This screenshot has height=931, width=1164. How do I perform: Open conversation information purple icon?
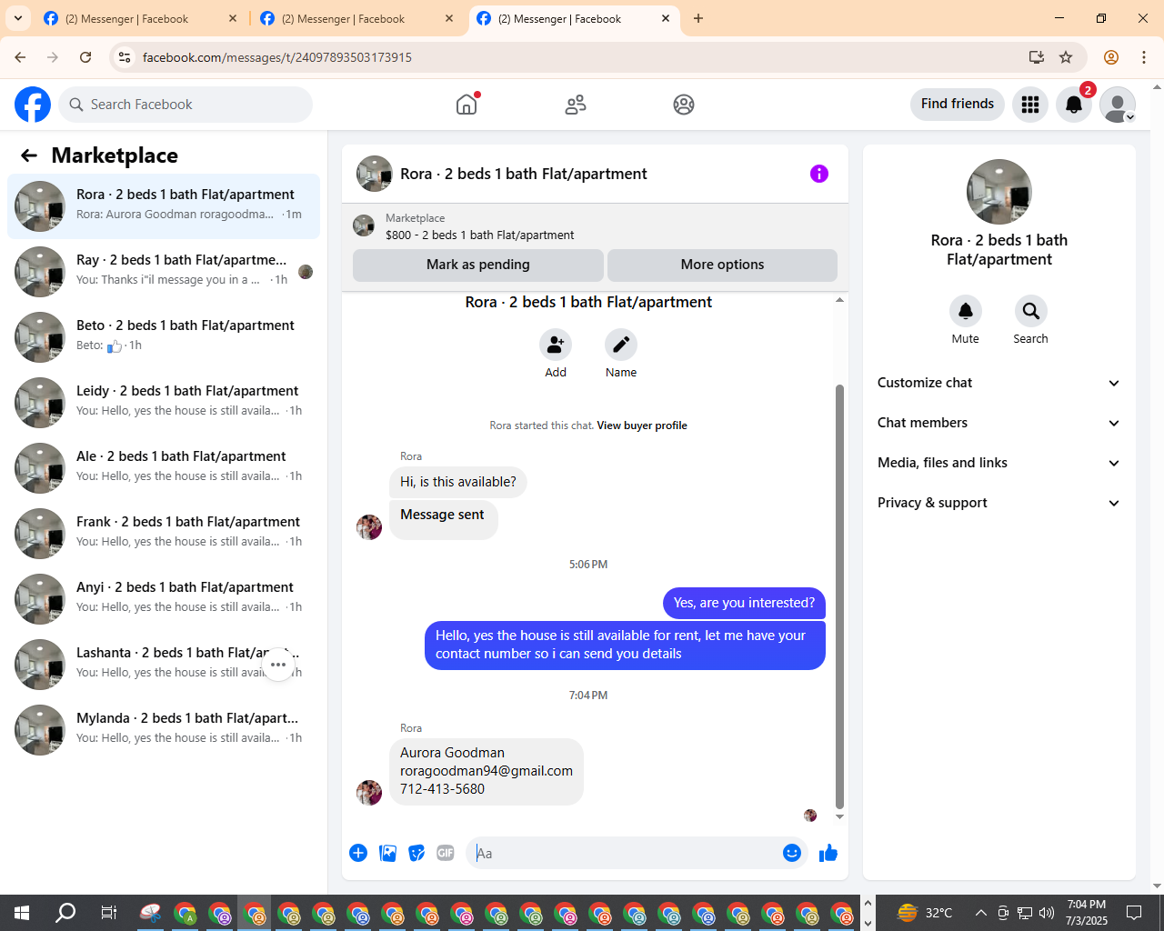point(819,174)
